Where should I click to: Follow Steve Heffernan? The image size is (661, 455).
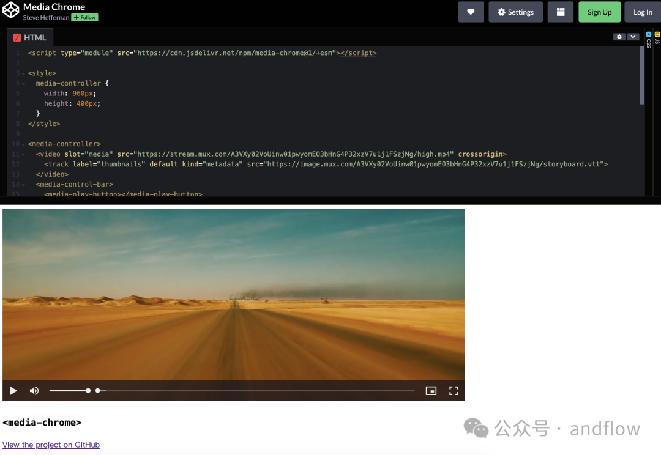[84, 17]
